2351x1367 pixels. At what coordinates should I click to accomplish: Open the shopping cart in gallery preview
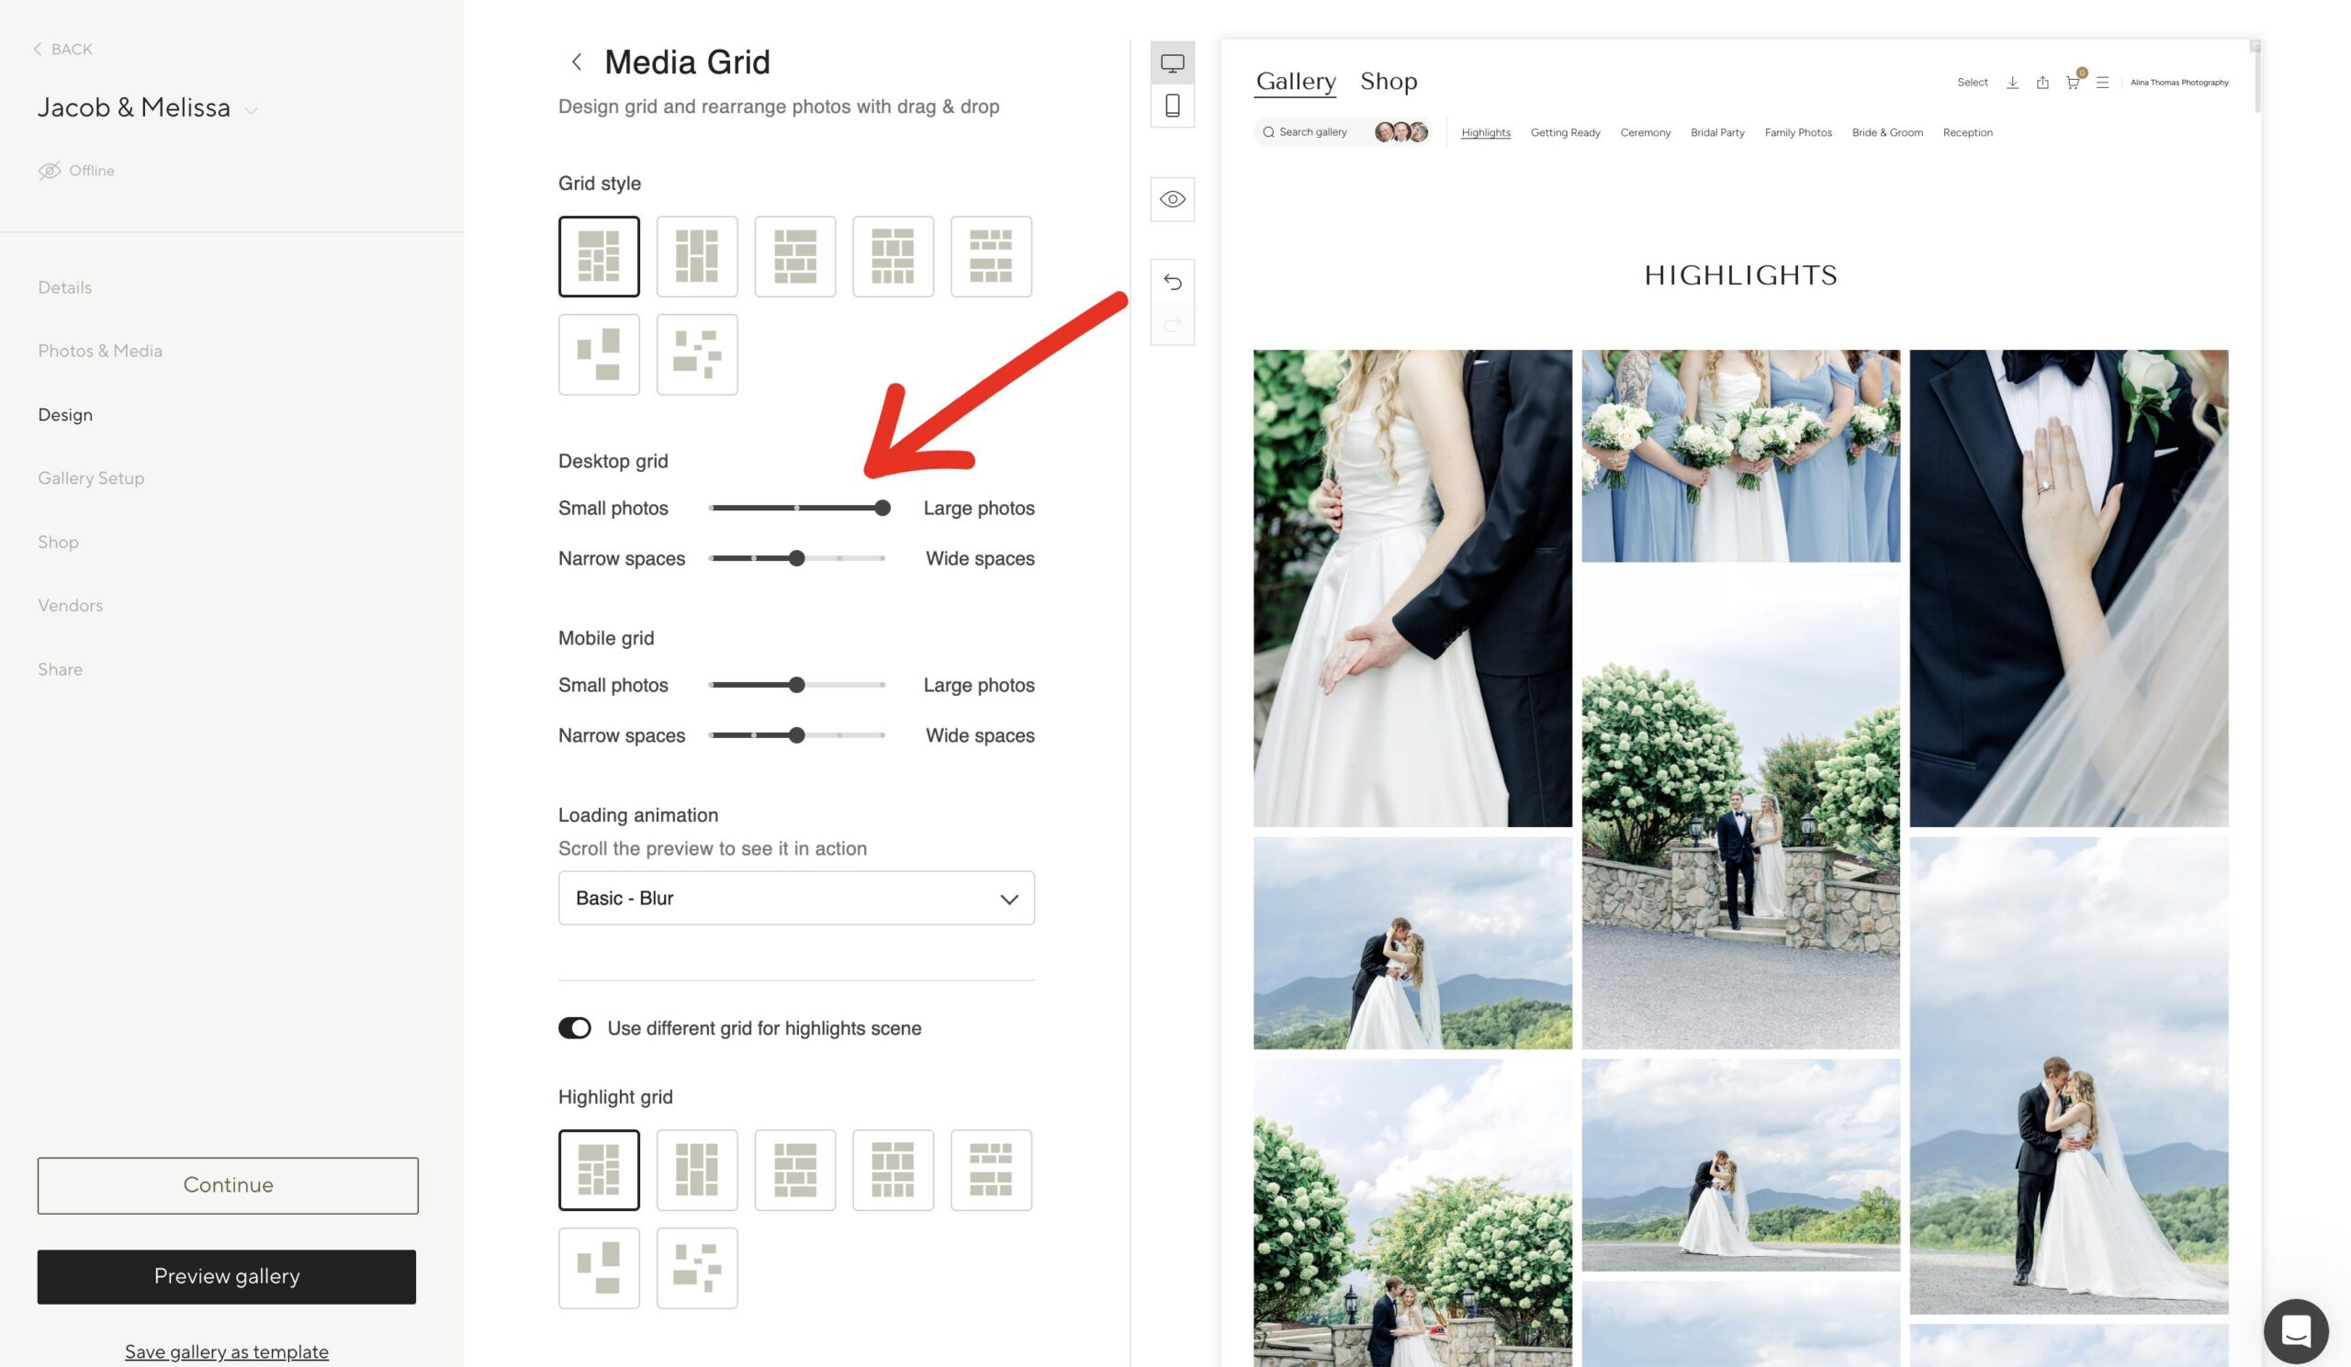[2072, 82]
